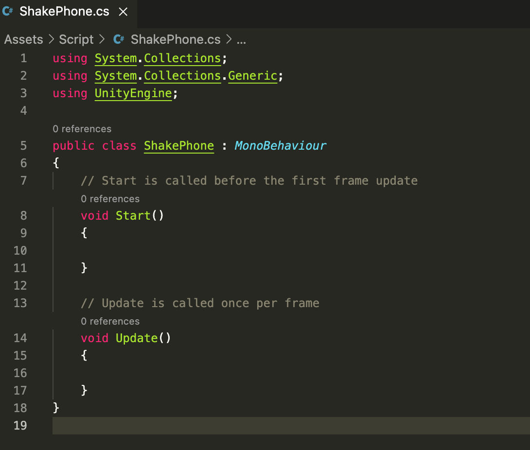
Task: Open the Assets breadcrumb segment
Action: click(x=23, y=39)
